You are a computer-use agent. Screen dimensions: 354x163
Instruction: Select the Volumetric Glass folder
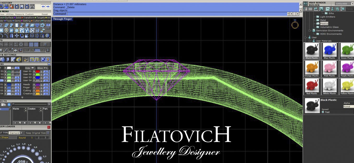pyautogui.click(x=329, y=27)
